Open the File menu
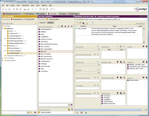 [x=3, y=5]
